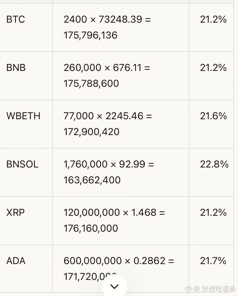
Task: Click the WBETH value 172,900,420
Action: (91, 132)
